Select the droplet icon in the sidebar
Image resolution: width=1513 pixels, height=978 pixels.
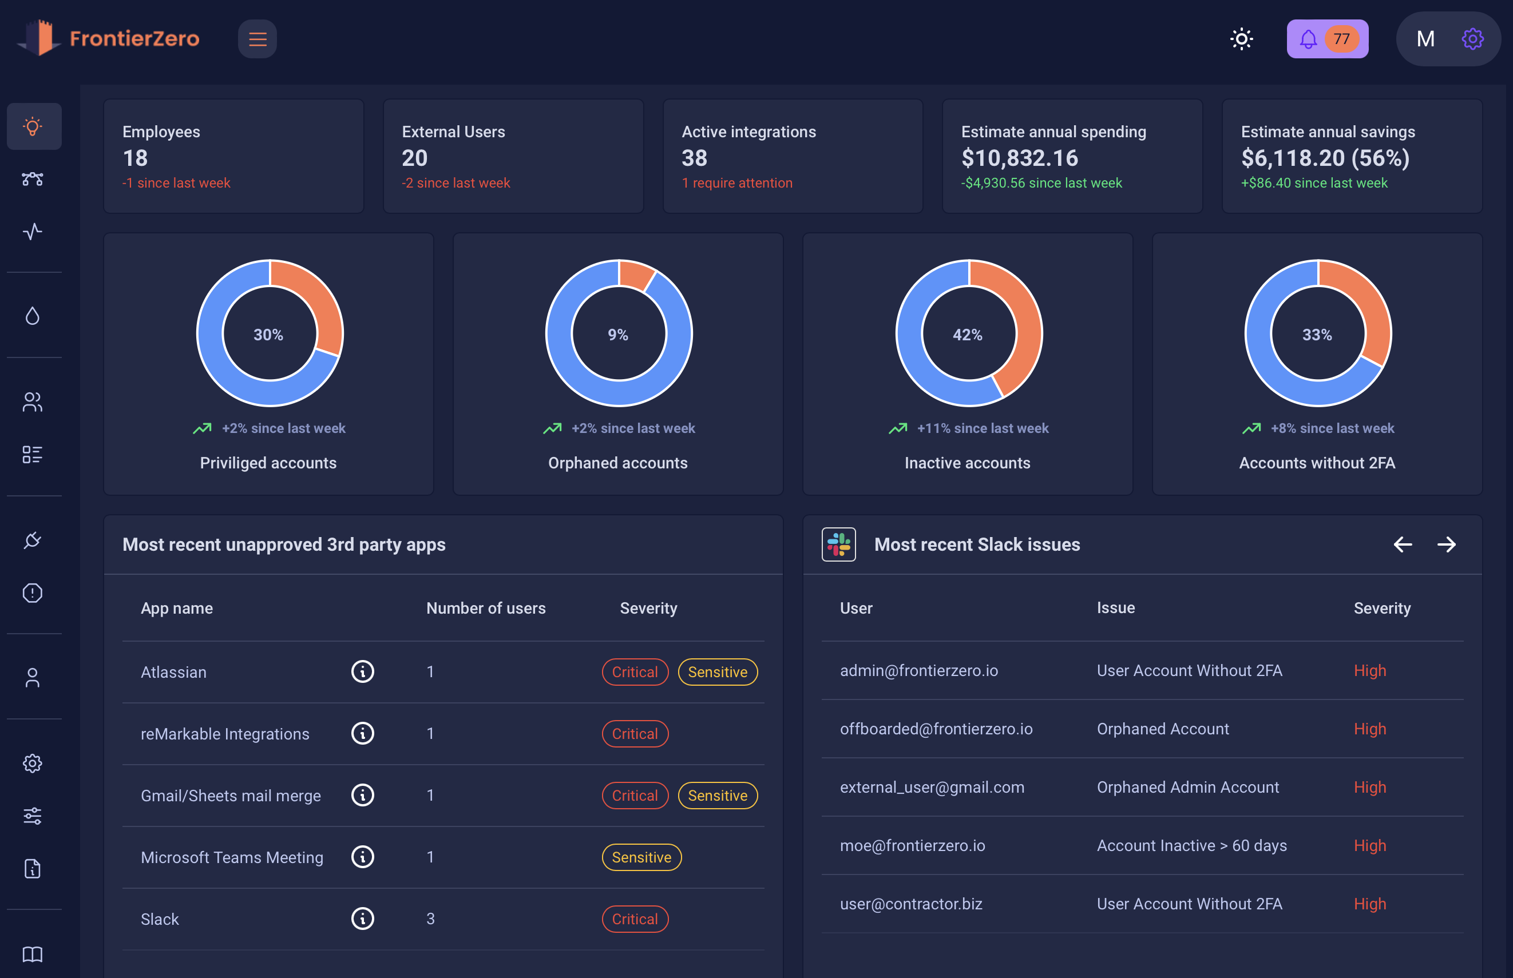click(34, 316)
